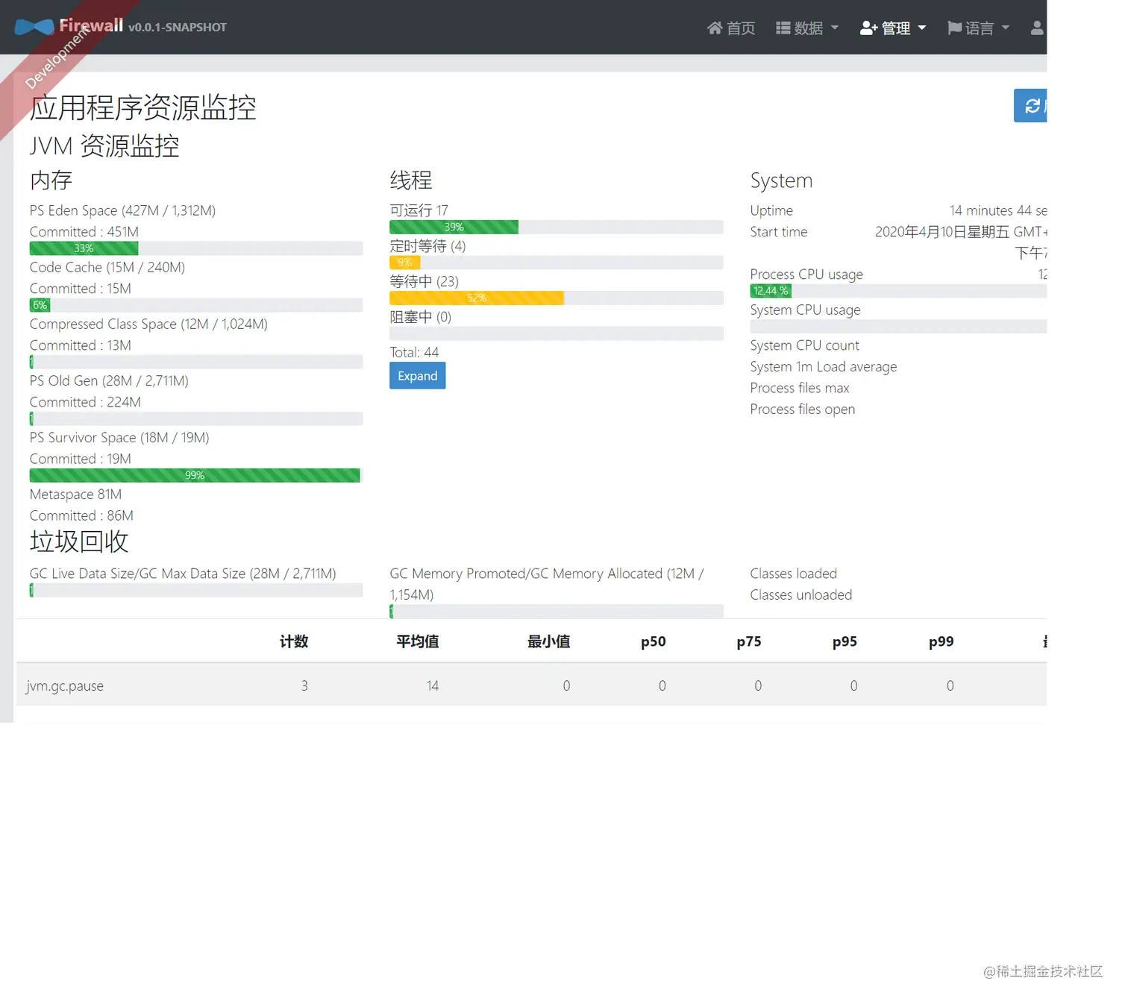Click the System CPU usage label

pos(805,310)
